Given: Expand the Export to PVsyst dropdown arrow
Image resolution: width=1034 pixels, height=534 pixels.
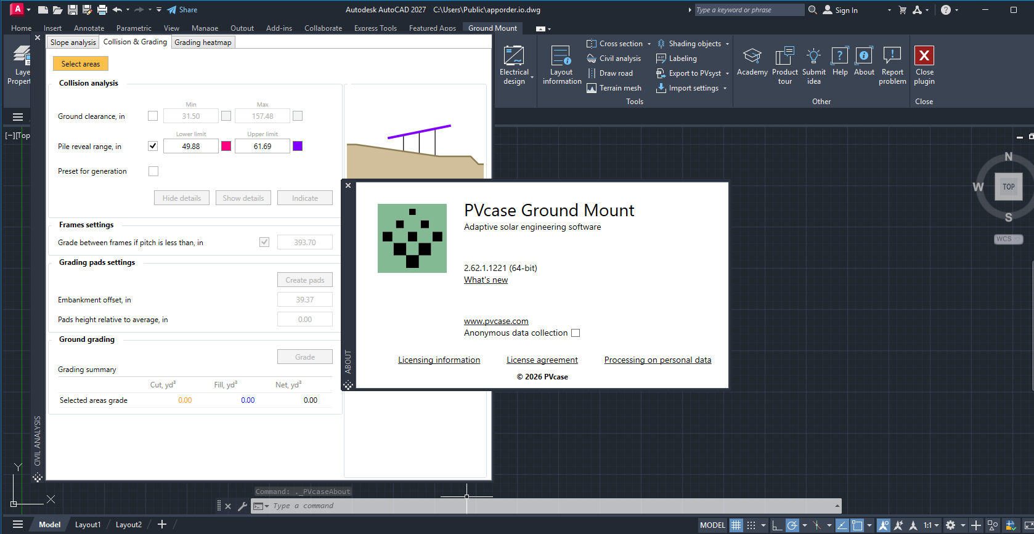Looking at the screenshot, I should pos(727,74).
